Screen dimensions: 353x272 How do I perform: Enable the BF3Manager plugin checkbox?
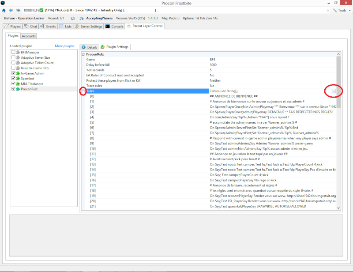point(13,52)
